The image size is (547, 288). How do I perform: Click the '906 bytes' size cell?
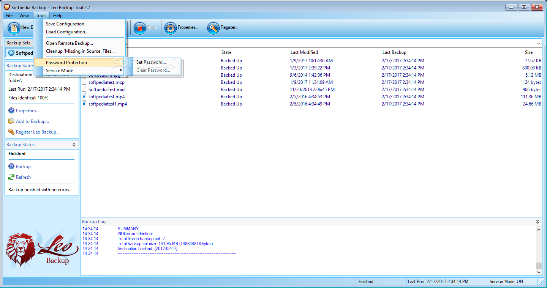tap(532, 90)
